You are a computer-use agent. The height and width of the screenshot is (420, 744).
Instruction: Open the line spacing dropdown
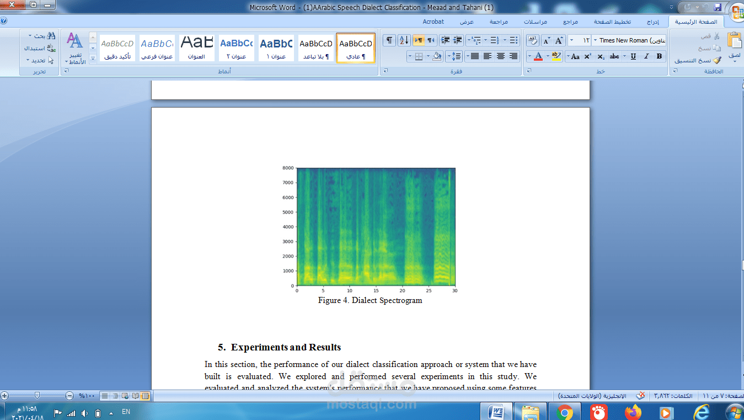tap(454, 56)
